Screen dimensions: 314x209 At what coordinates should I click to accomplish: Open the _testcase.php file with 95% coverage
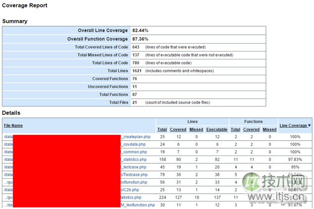tap(134, 167)
